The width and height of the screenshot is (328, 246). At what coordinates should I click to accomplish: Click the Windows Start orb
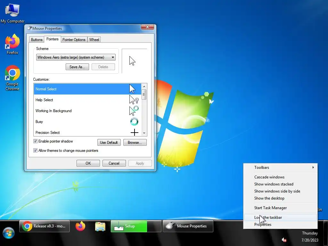[x=9, y=234]
